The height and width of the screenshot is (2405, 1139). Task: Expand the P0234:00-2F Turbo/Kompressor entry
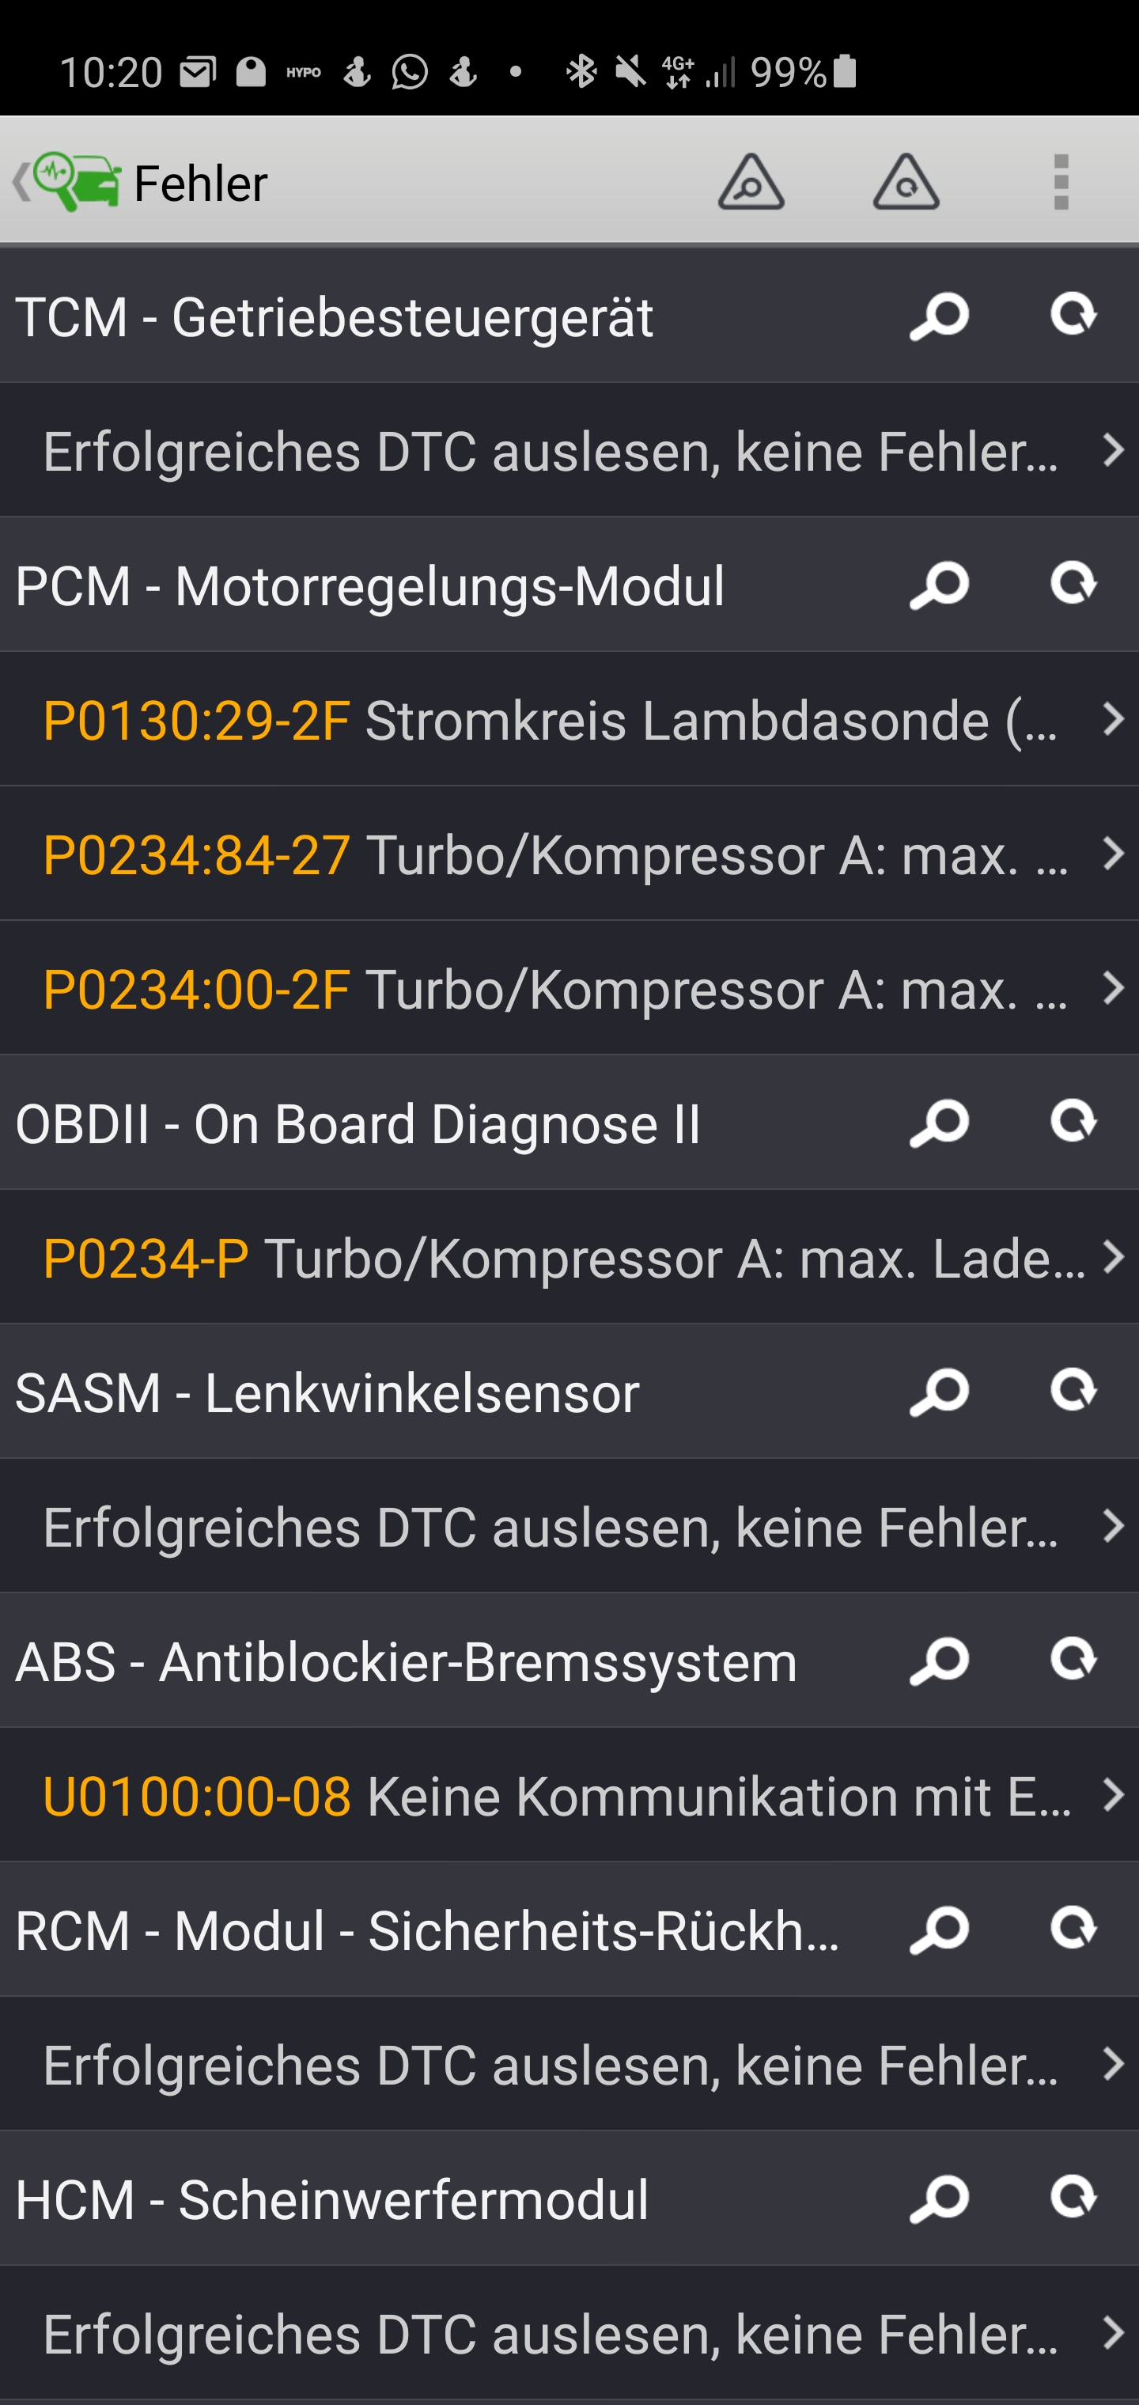click(x=569, y=989)
